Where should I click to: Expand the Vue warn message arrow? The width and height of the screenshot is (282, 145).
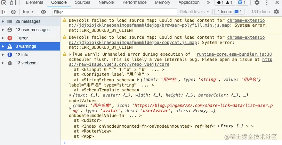point(70,54)
